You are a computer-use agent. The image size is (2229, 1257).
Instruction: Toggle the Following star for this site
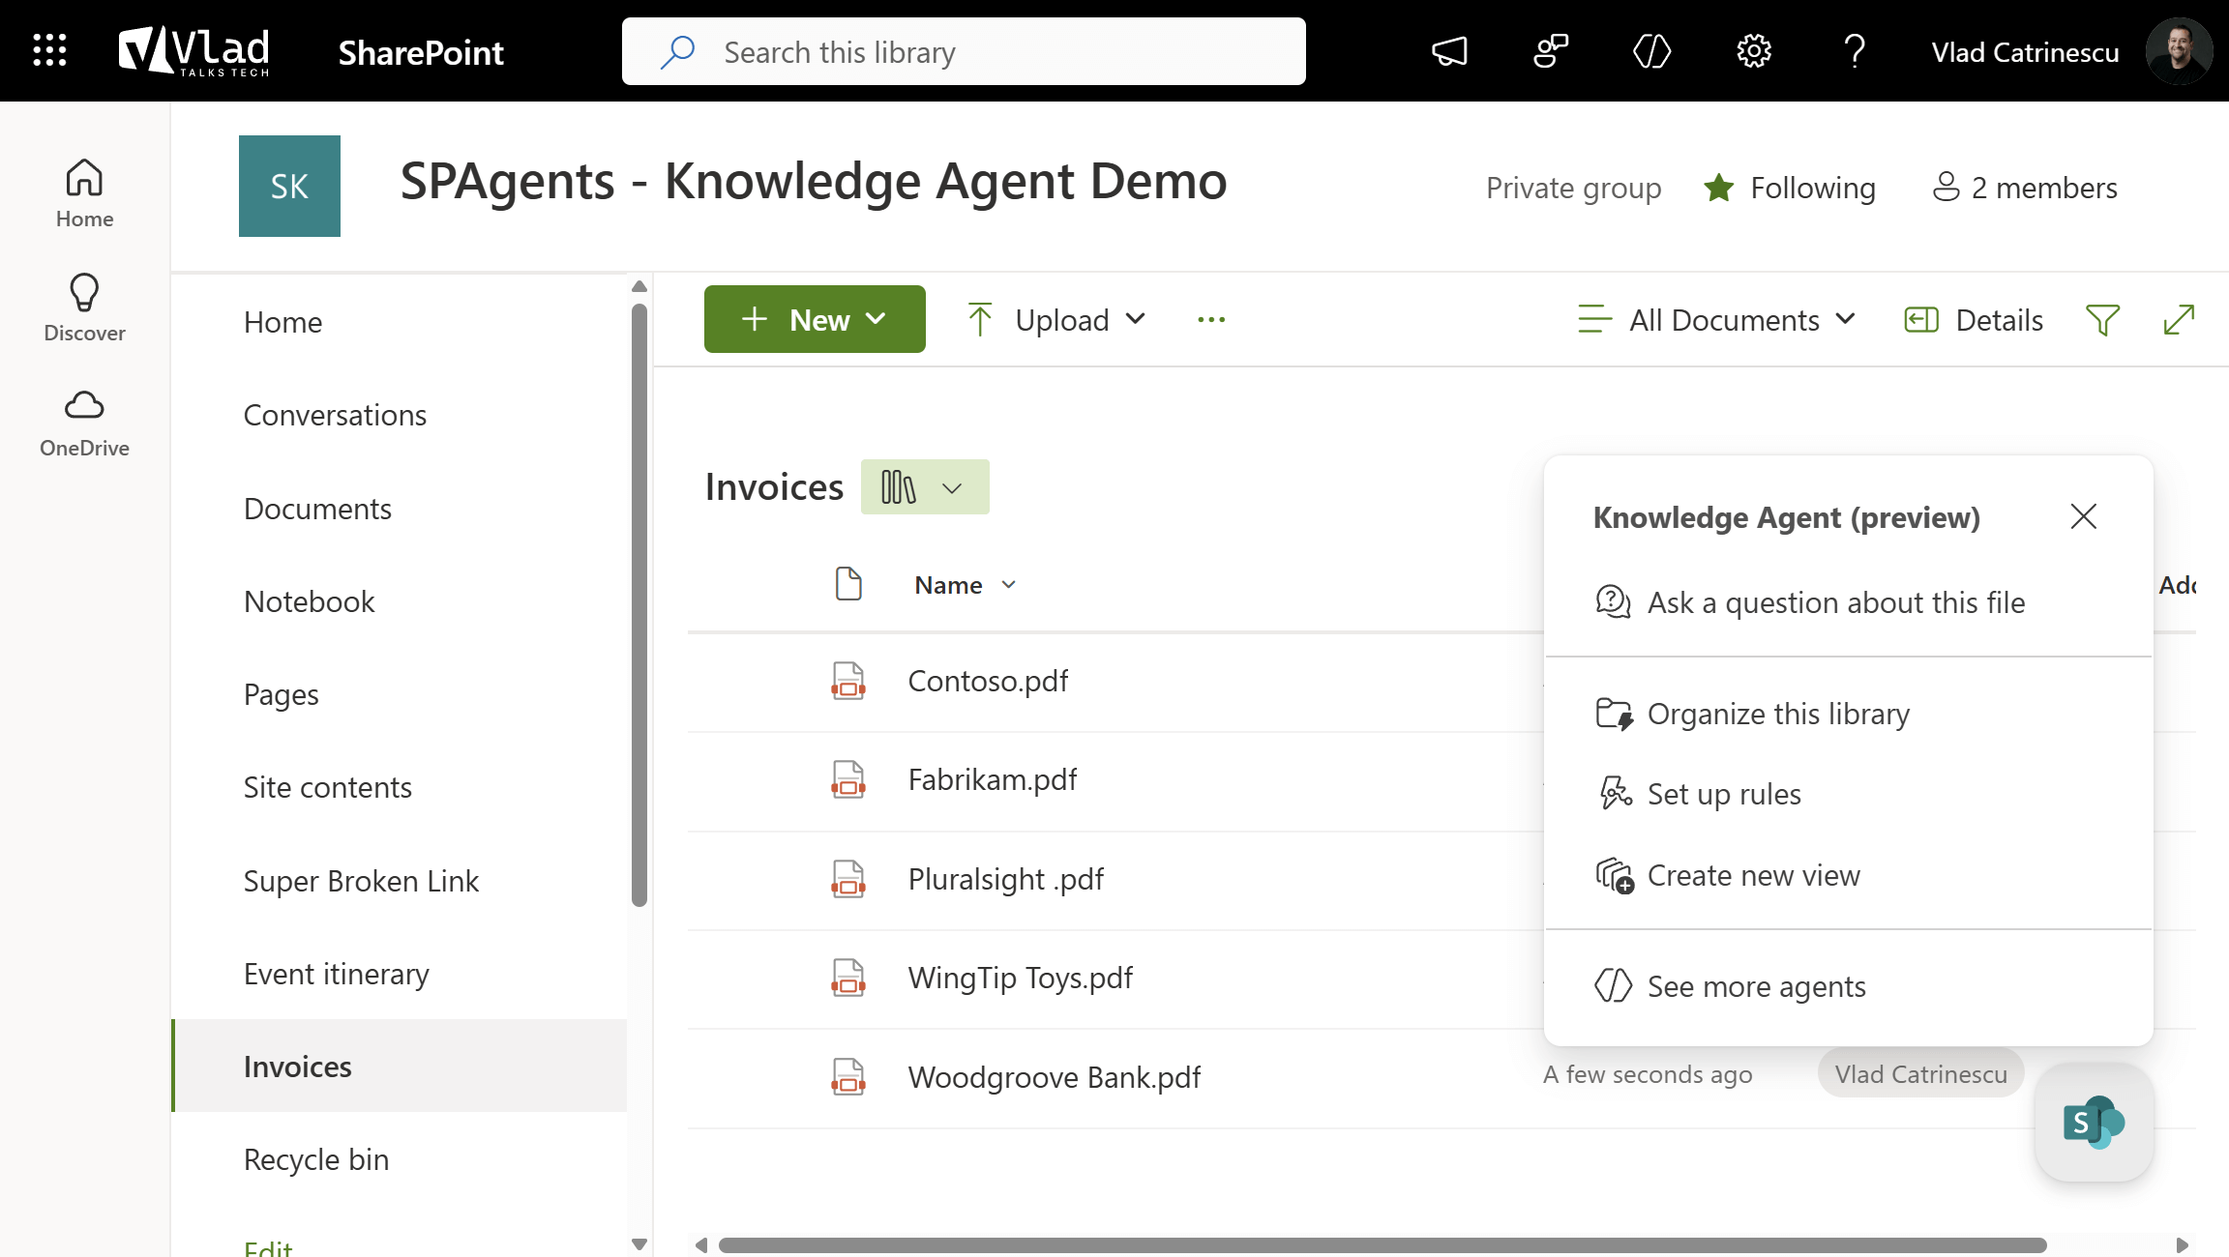click(x=1791, y=188)
